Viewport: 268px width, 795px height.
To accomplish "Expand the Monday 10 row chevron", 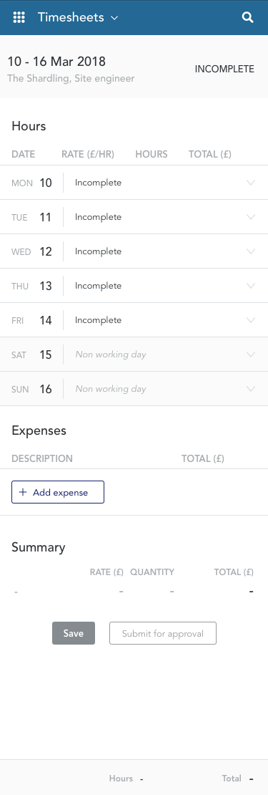I will [250, 183].
